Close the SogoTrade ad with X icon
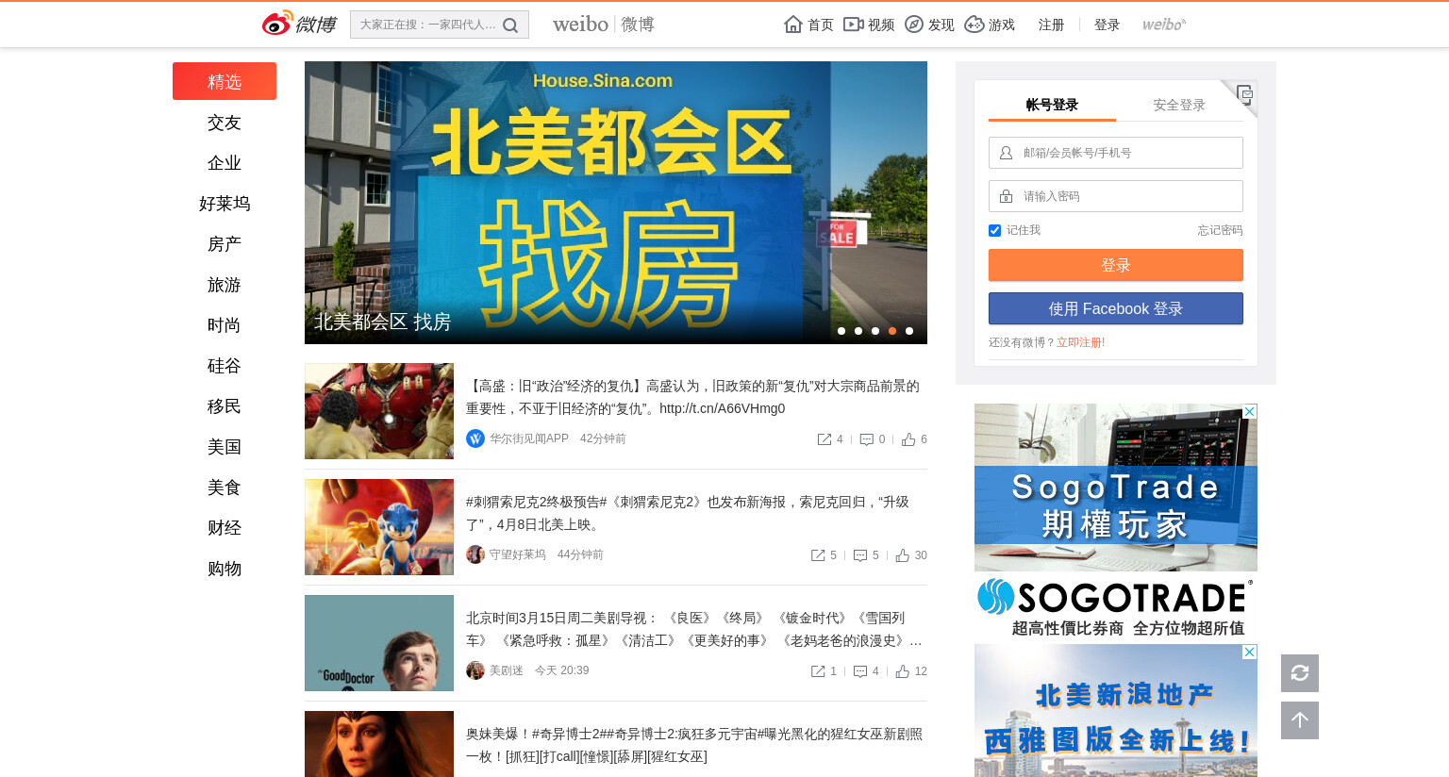The height and width of the screenshot is (777, 1449). point(1250,411)
